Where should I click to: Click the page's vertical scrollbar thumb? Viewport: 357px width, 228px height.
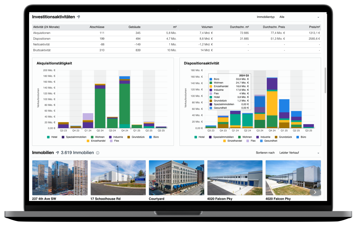click(x=325, y=80)
